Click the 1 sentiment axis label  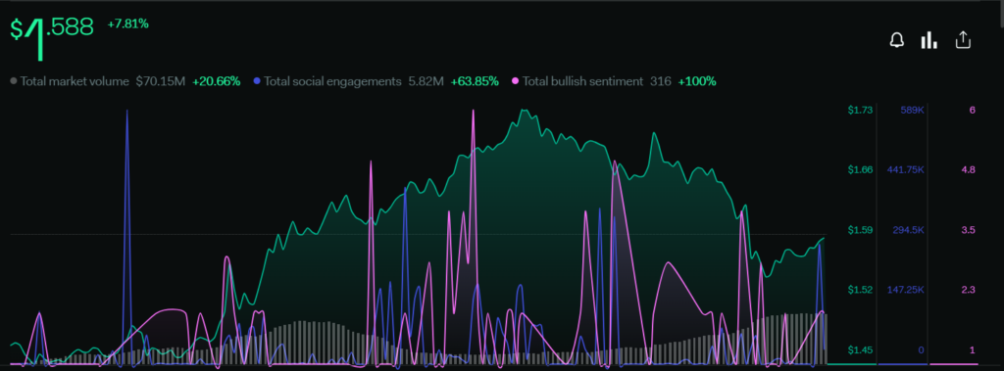click(x=972, y=349)
